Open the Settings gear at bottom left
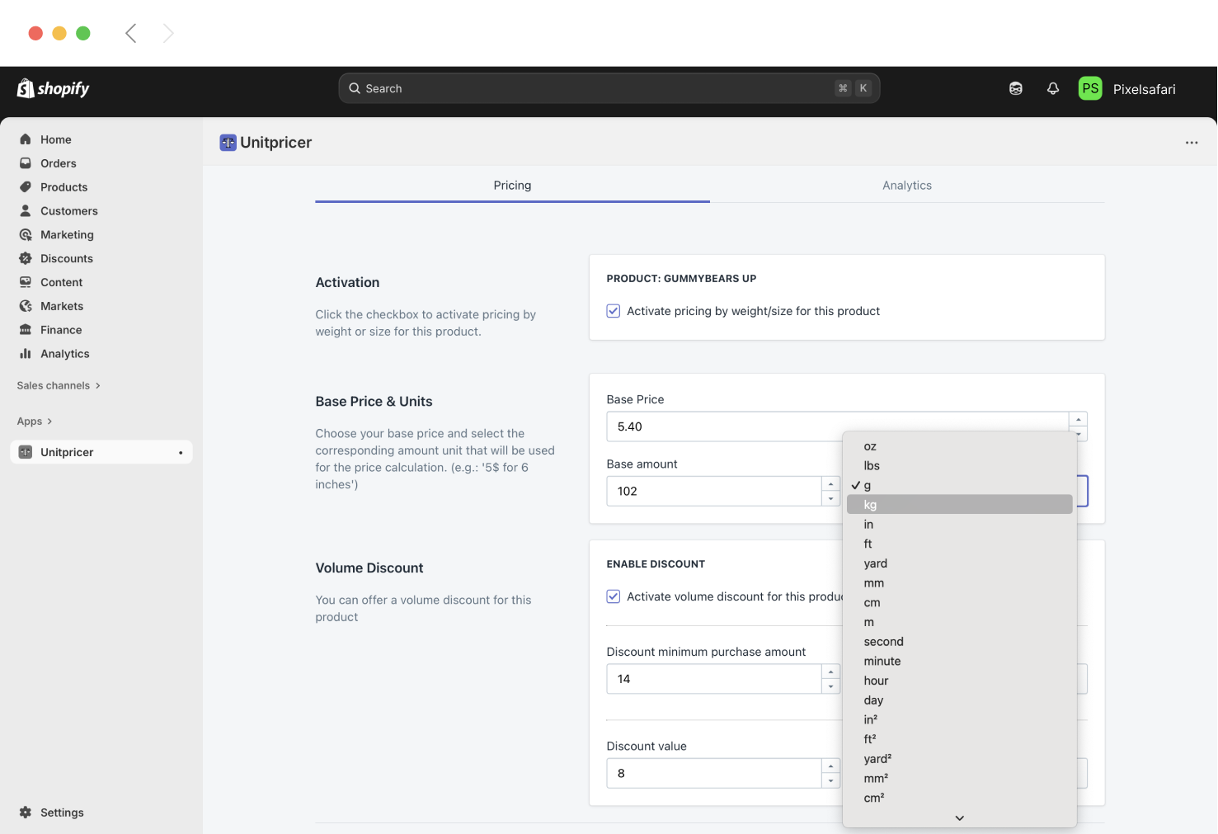 point(25,812)
